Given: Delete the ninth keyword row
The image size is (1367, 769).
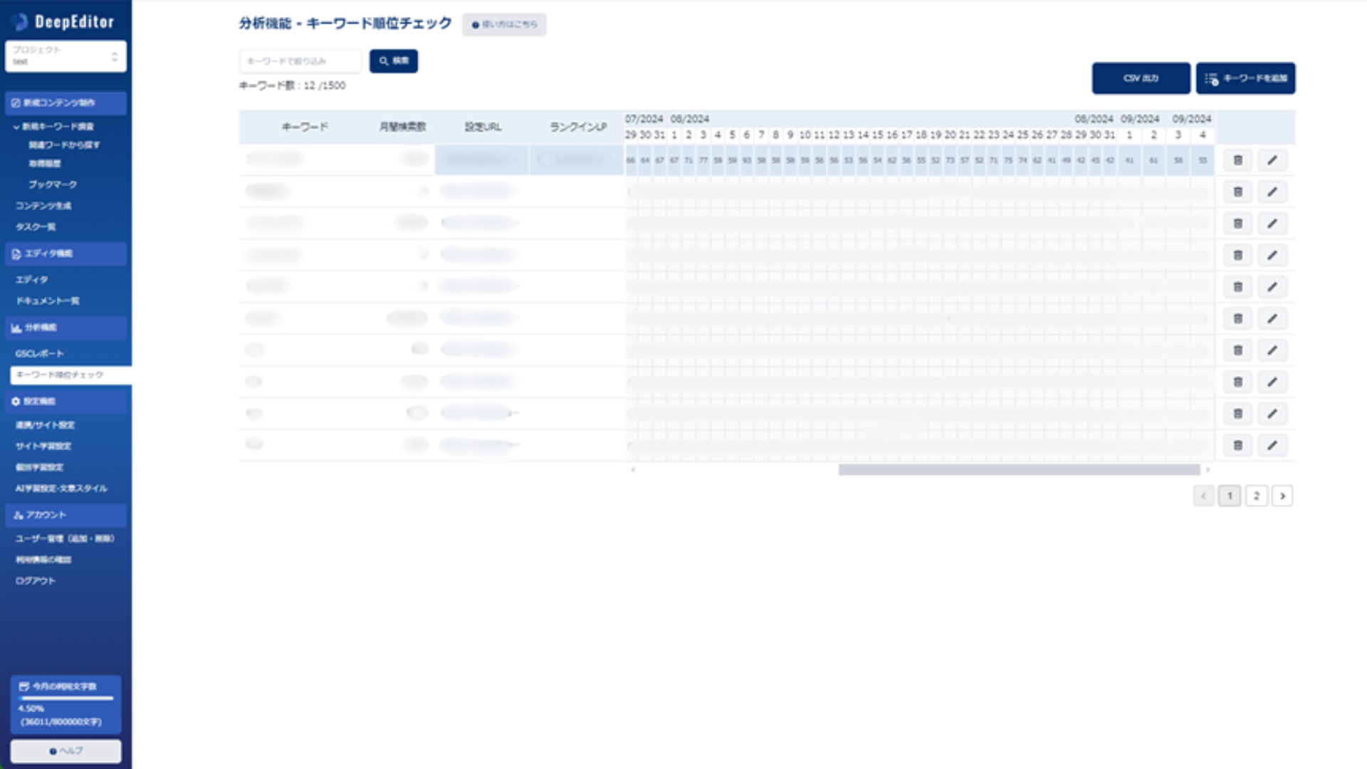Looking at the screenshot, I should (x=1238, y=414).
